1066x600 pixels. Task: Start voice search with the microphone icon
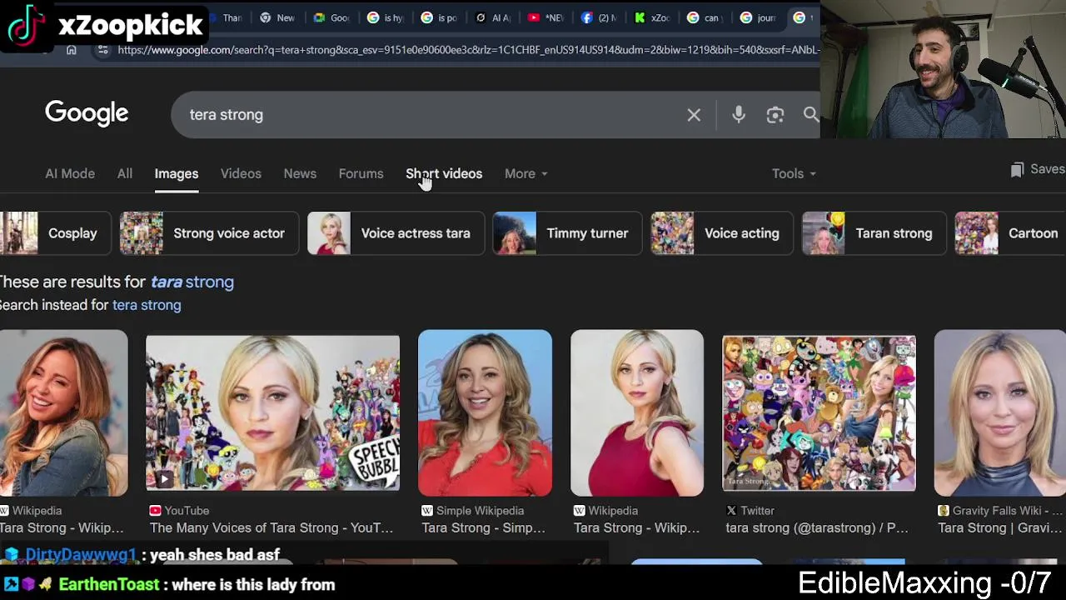[739, 115]
